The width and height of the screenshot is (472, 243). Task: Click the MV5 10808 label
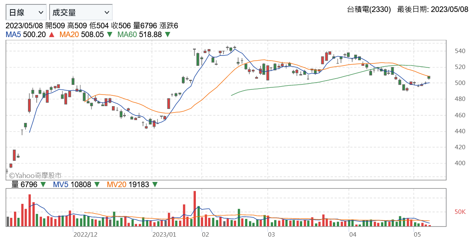[72, 184]
